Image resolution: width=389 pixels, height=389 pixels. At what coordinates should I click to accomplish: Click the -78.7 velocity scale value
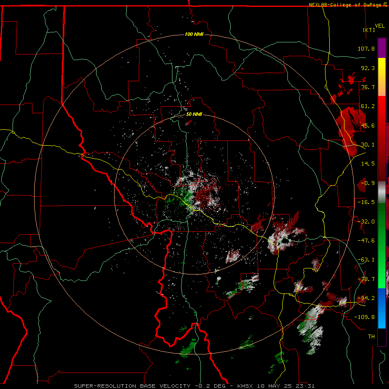coord(366,279)
